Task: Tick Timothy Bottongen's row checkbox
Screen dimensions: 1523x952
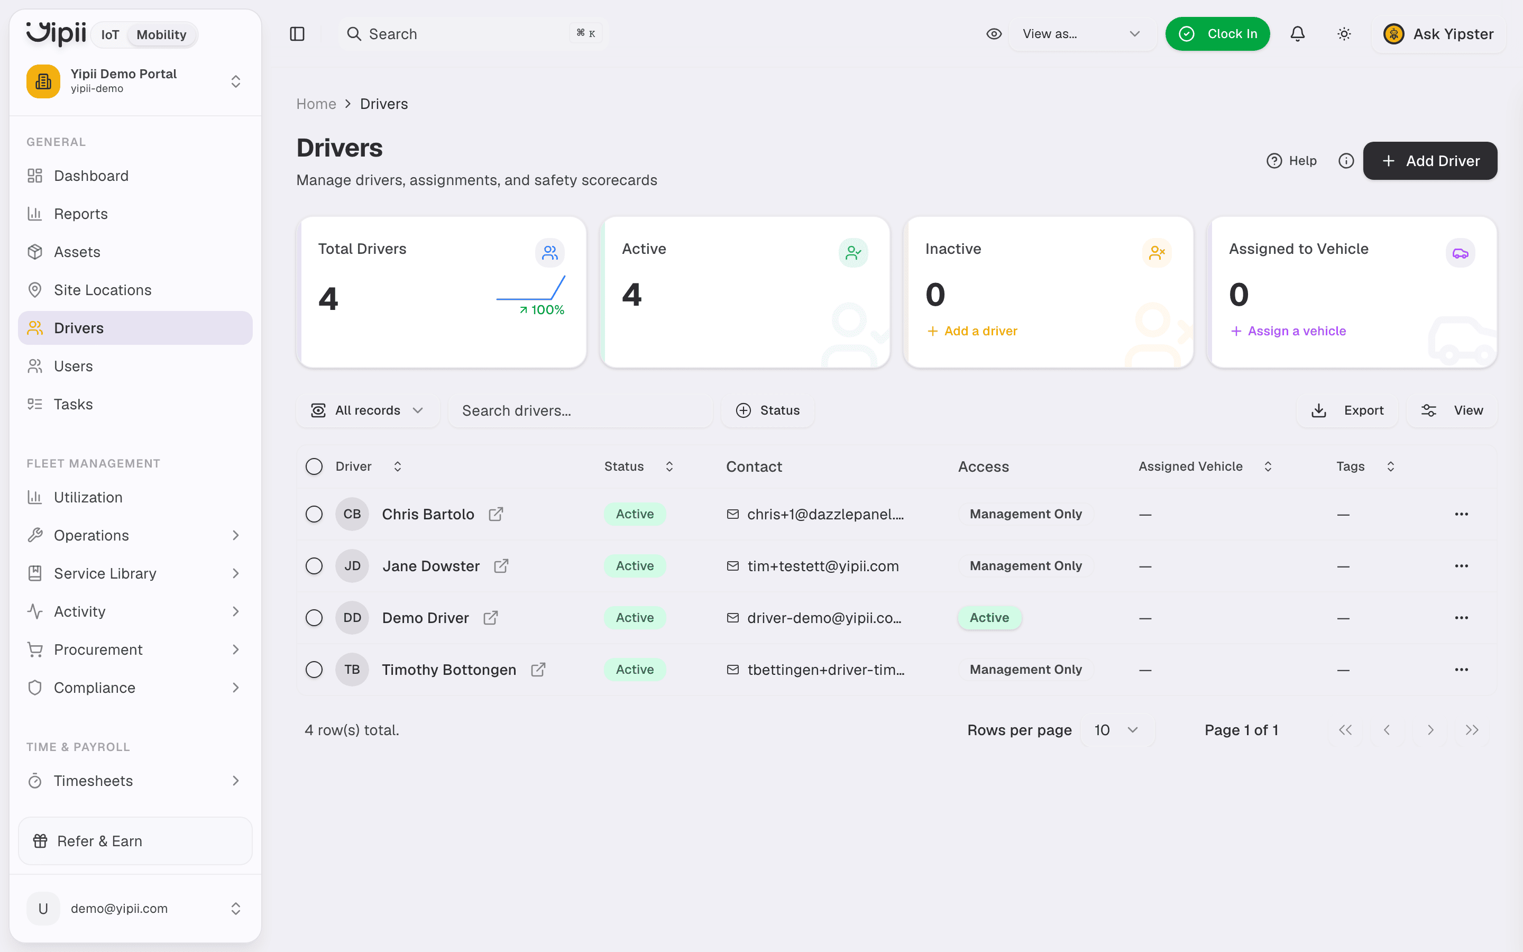Action: [x=314, y=670]
